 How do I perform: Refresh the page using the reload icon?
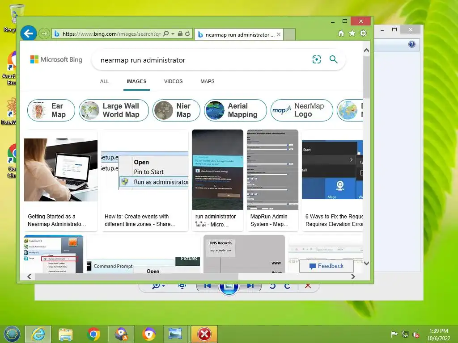187,34
